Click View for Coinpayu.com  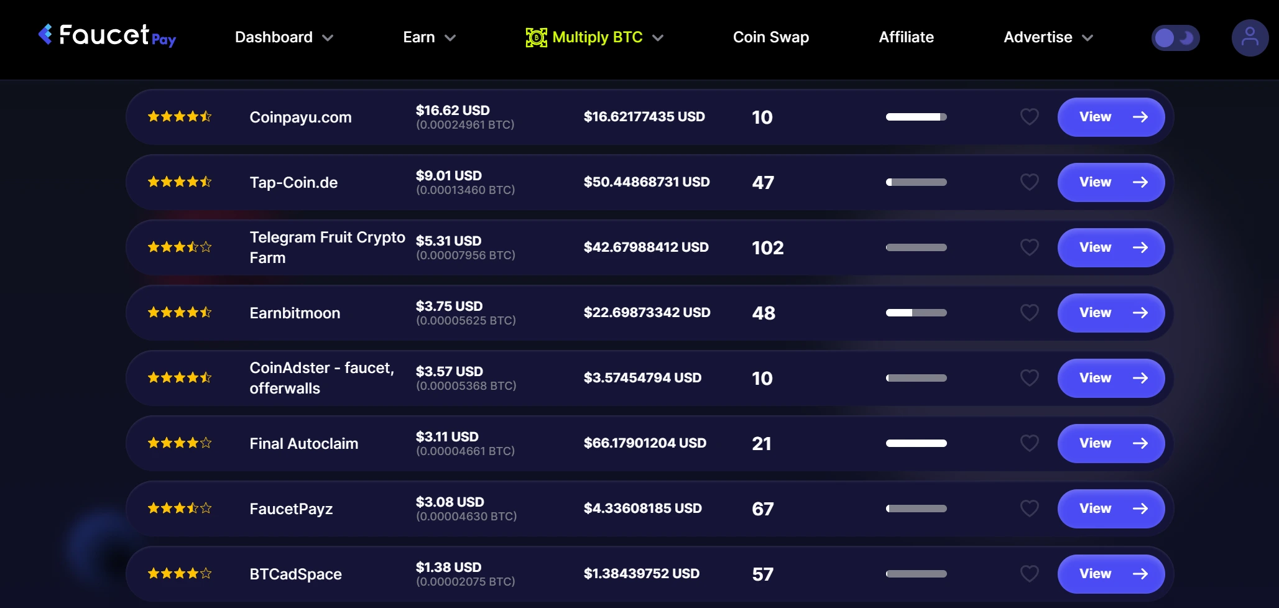pyautogui.click(x=1110, y=116)
